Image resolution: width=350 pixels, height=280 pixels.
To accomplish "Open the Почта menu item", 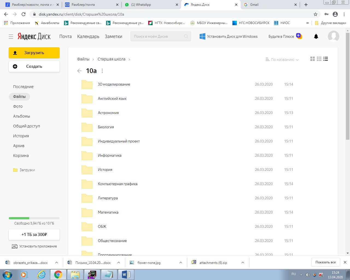I will [x=65, y=36].
